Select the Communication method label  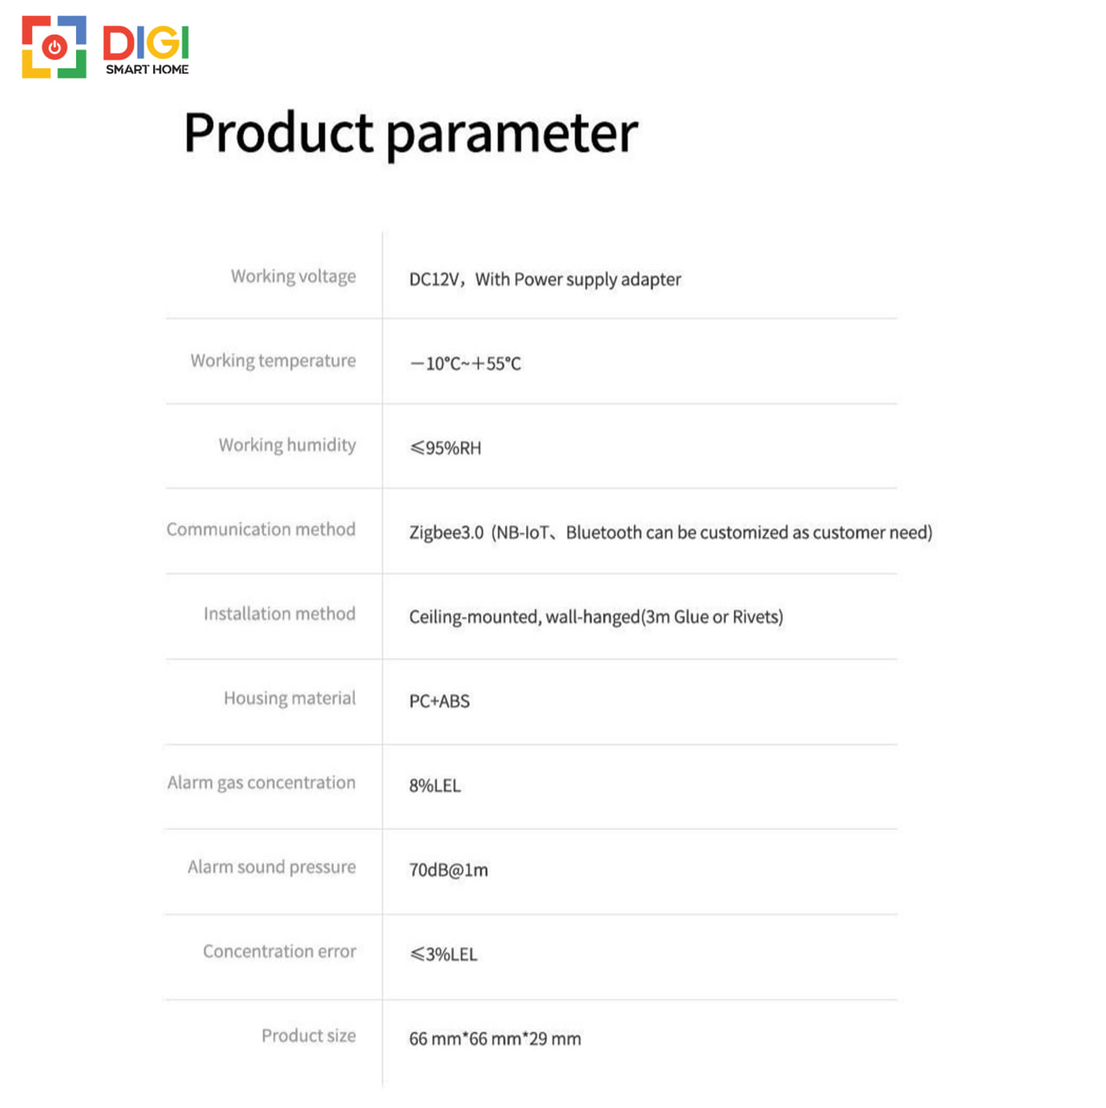coord(260,529)
